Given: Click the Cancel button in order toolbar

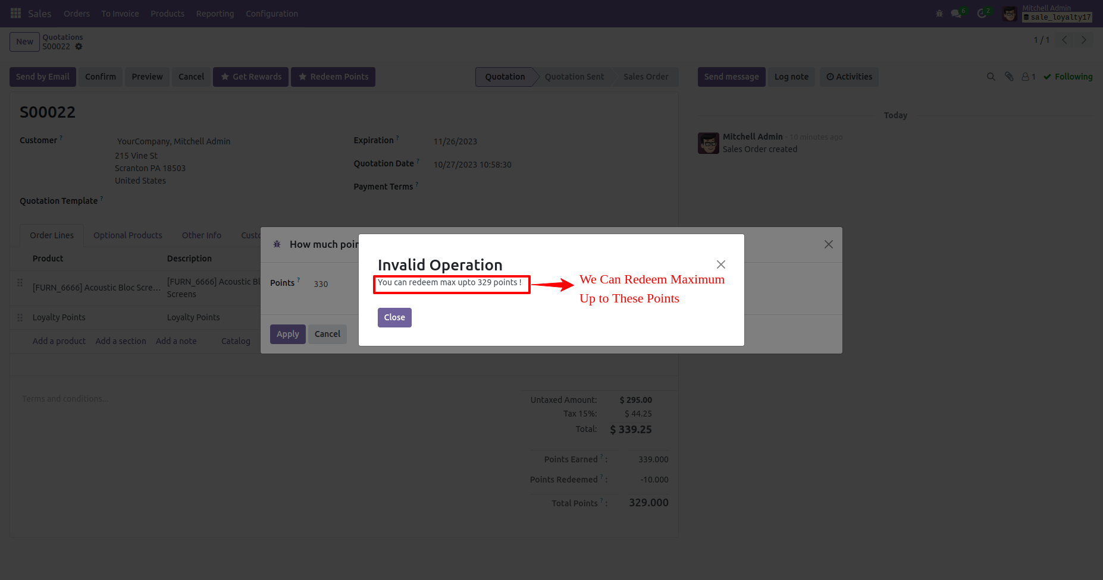Looking at the screenshot, I should click(191, 77).
